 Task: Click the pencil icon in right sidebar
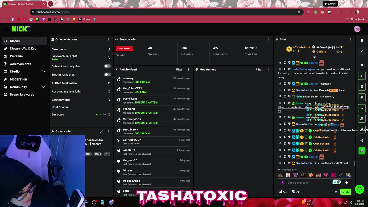[362, 51]
